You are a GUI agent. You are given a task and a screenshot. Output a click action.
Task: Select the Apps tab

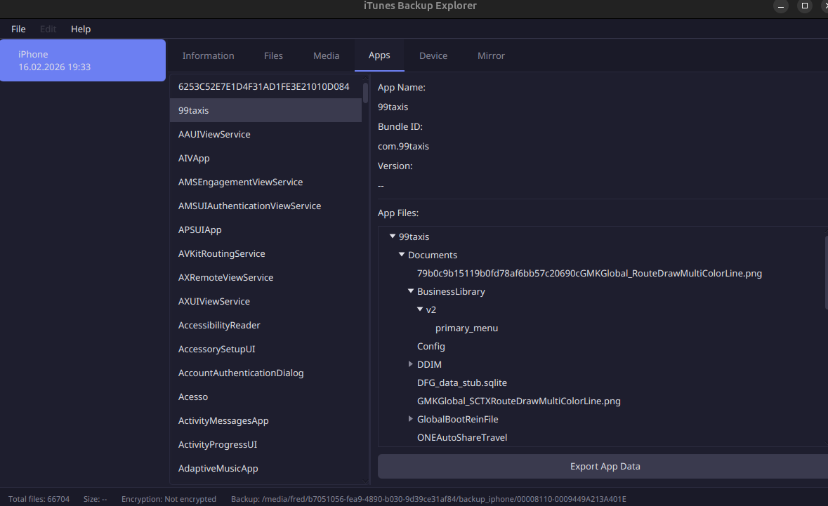(379, 55)
